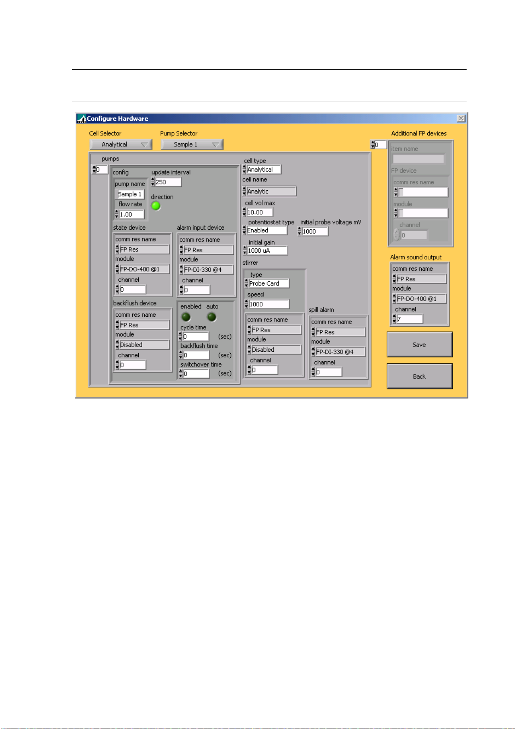Toggle the pump direction LED indicator
The image size is (515, 729).
[x=156, y=206]
